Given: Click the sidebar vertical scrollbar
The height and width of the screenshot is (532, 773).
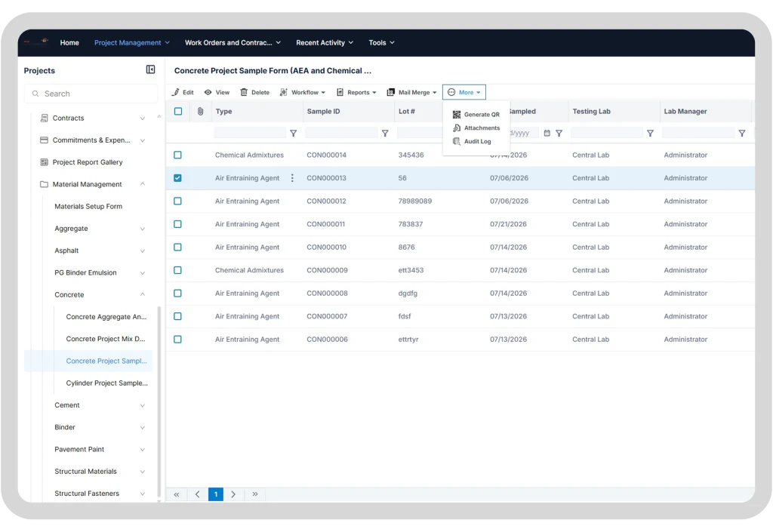Looking at the screenshot, I should tap(159, 401).
